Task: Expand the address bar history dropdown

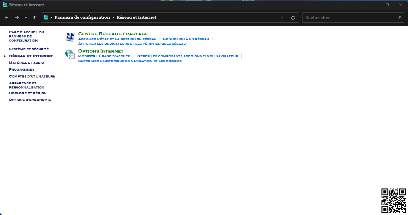Action: (x=282, y=18)
